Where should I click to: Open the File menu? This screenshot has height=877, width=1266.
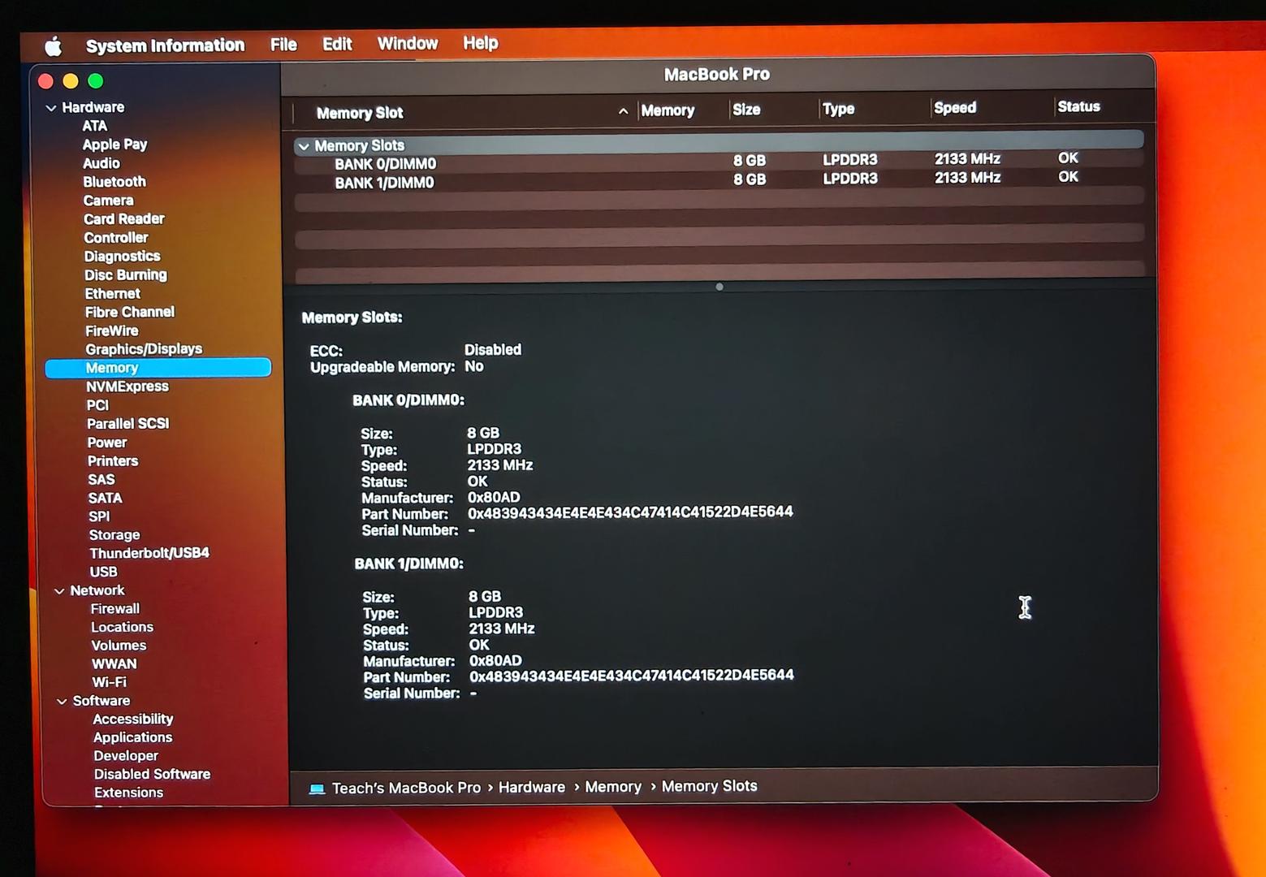coord(283,45)
